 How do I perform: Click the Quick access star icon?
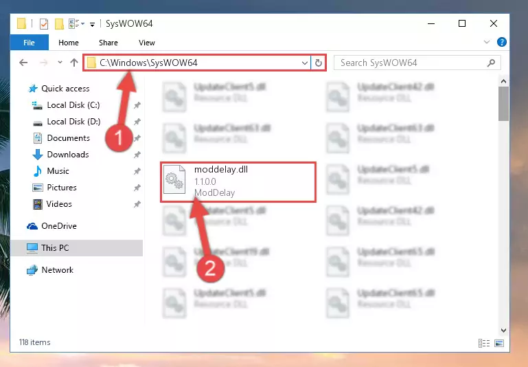point(33,89)
